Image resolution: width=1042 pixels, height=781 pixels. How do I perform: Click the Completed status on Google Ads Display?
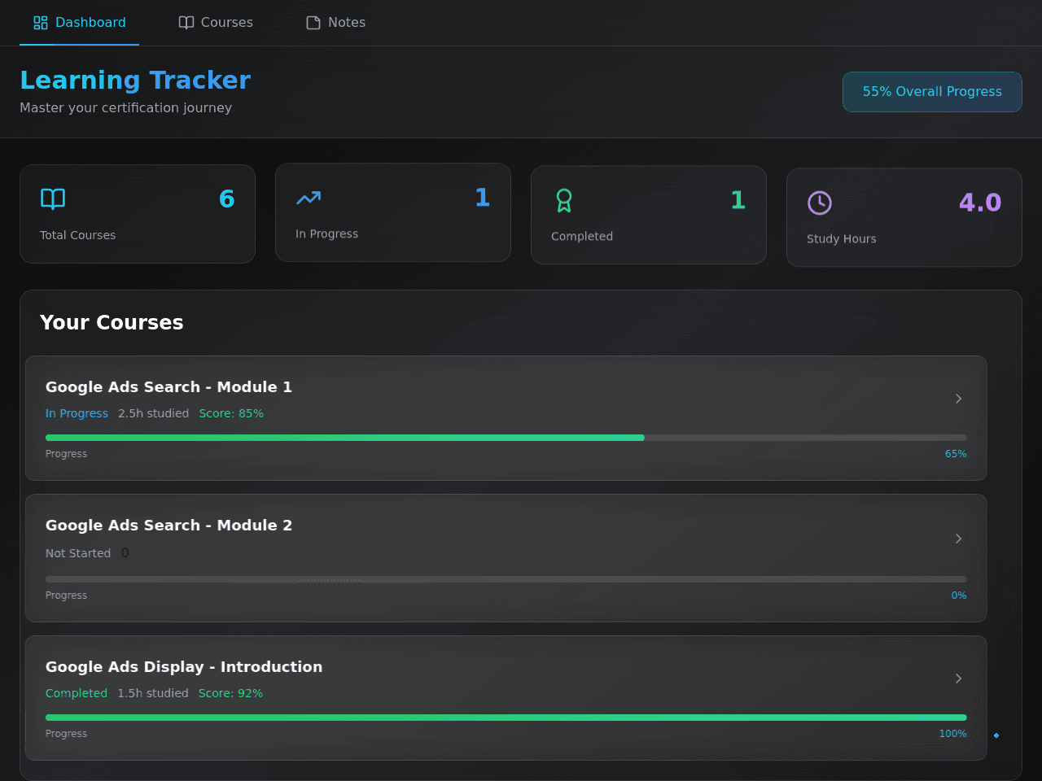(x=77, y=693)
